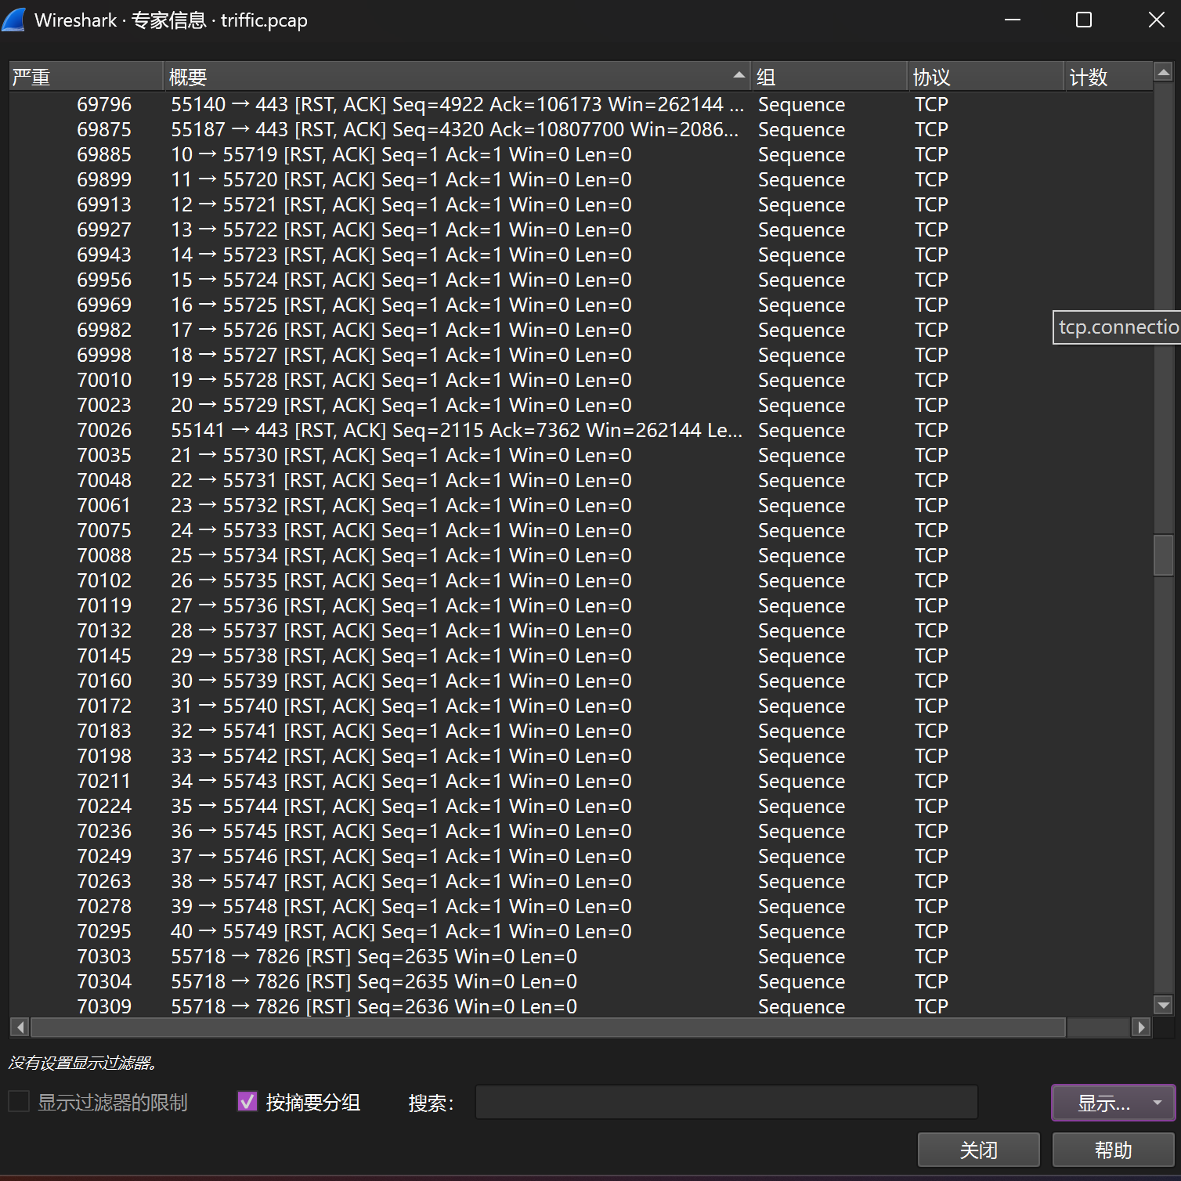Click the vertical scrollbar down arrow
Viewport: 1181px width, 1181px height.
click(x=1164, y=1005)
